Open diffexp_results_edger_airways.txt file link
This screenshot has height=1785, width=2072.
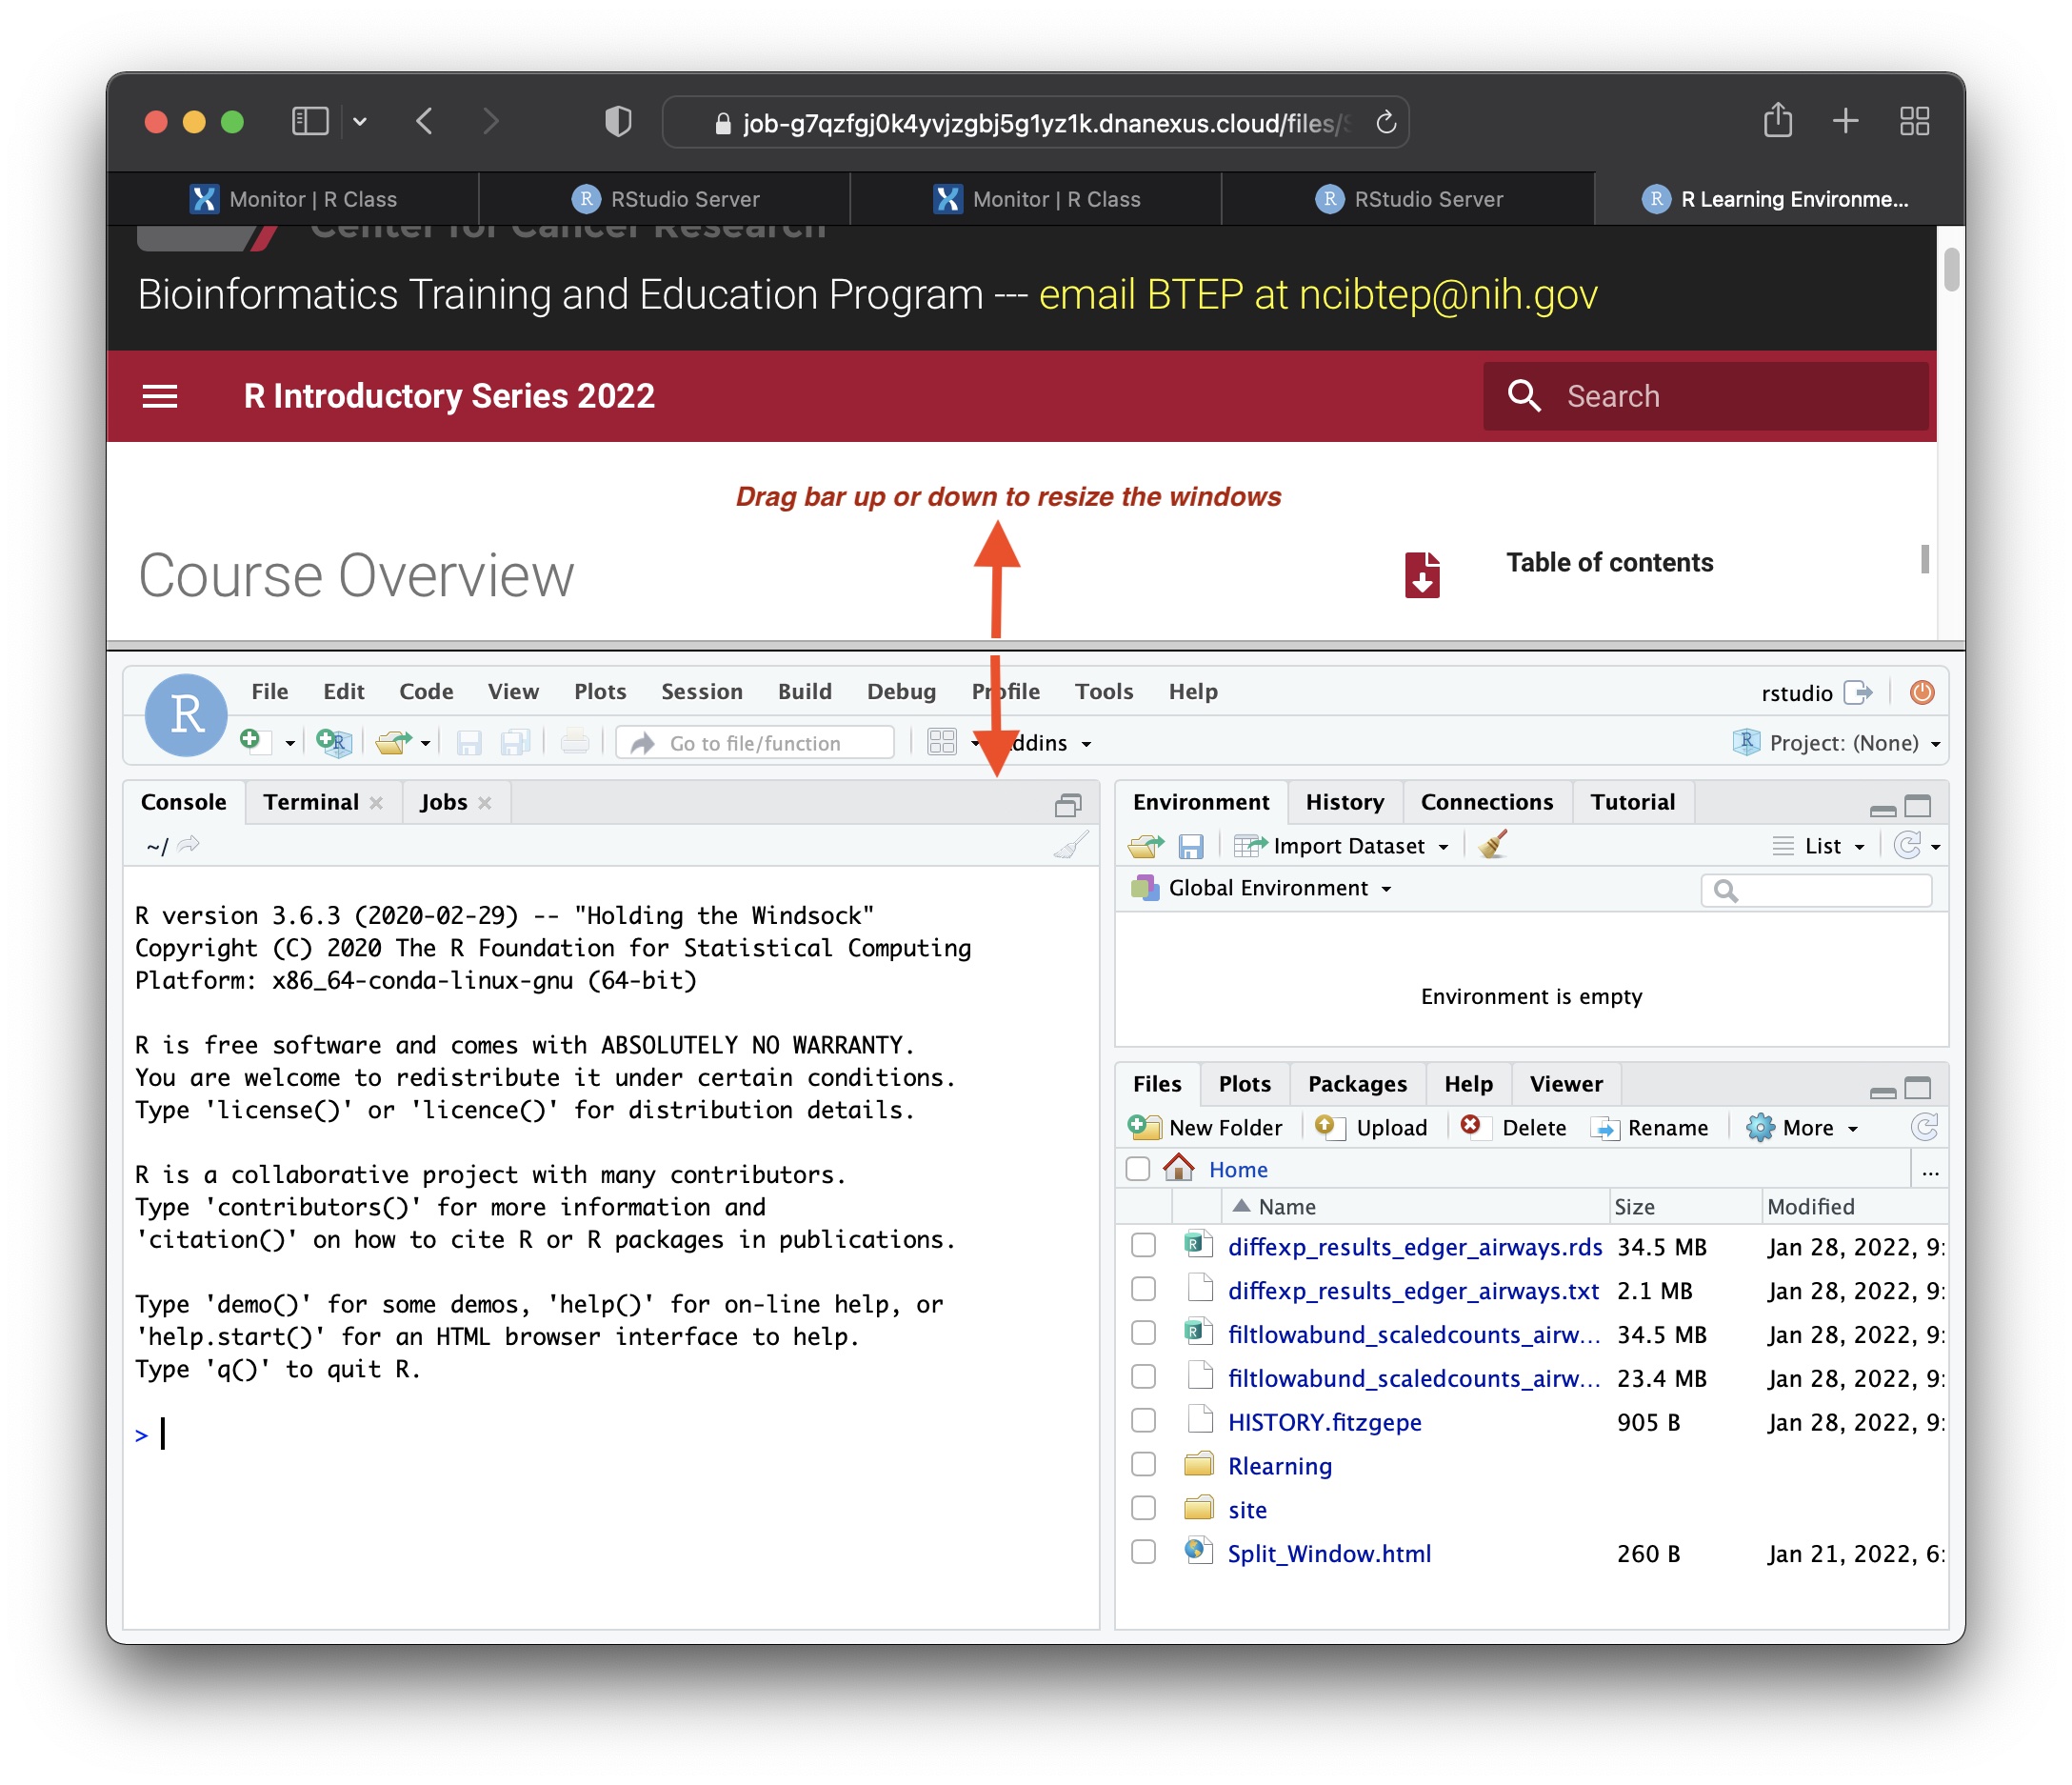pos(1412,1291)
